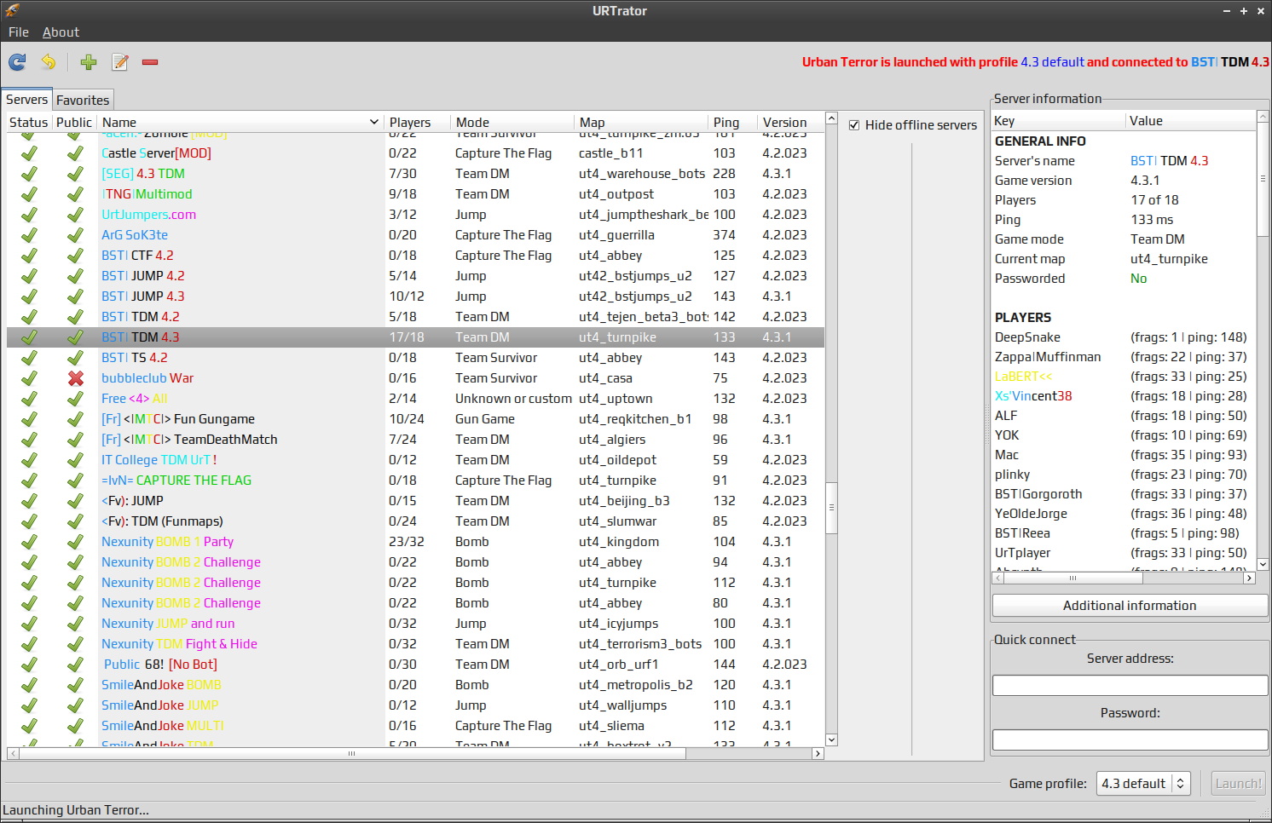Toggle the Hide offline servers checkbox

pos(854,125)
